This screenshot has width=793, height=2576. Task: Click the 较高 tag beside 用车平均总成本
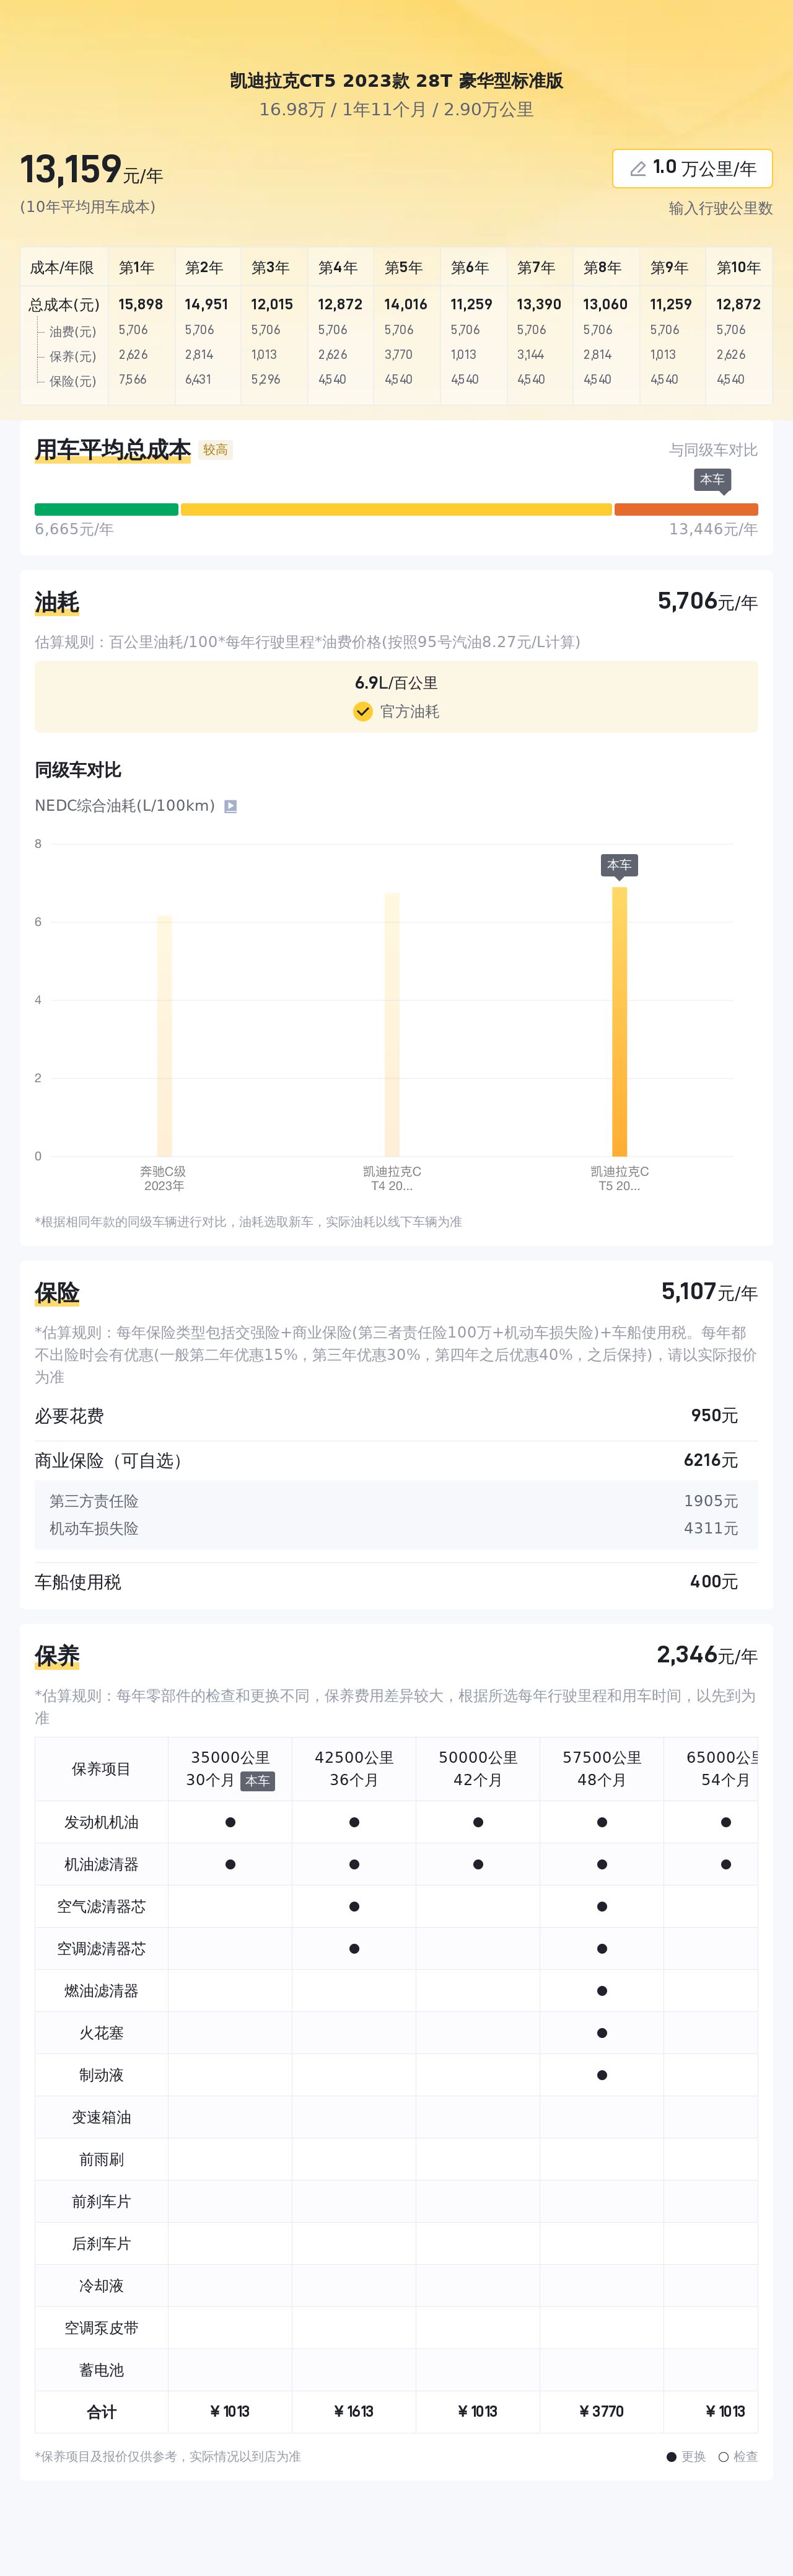215,450
